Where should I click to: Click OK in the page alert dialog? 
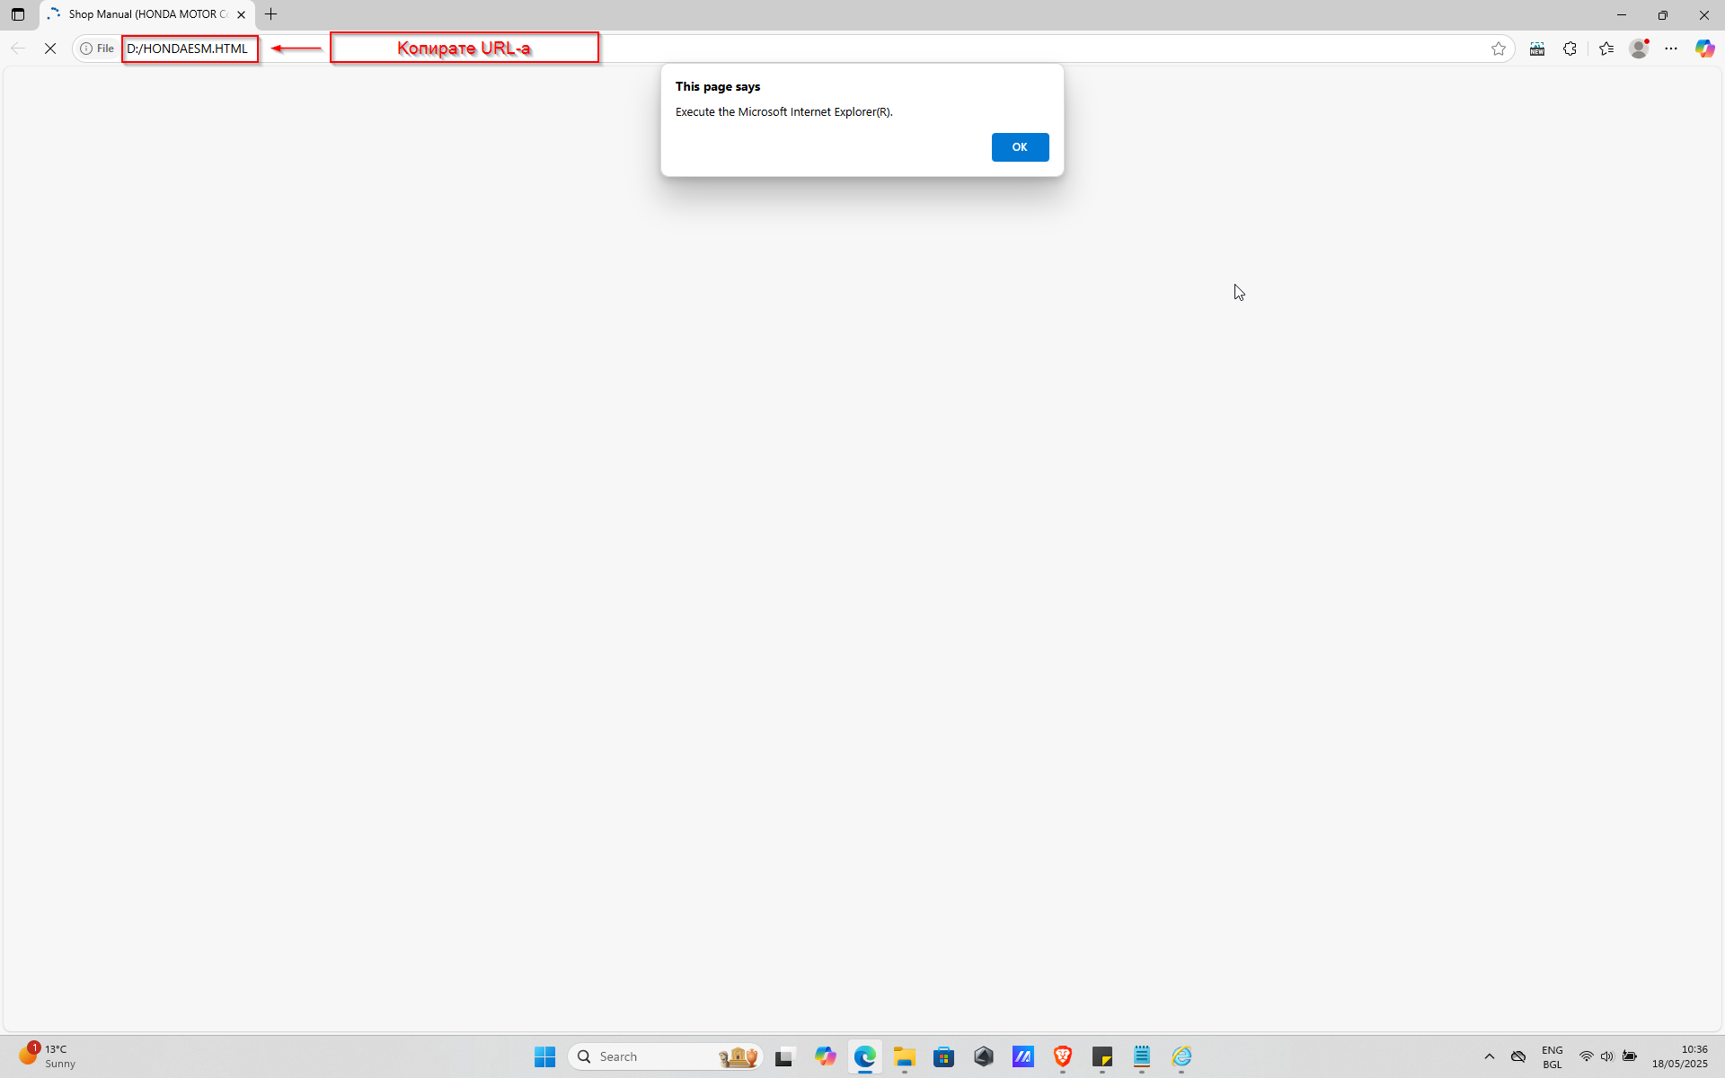pyautogui.click(x=1020, y=147)
